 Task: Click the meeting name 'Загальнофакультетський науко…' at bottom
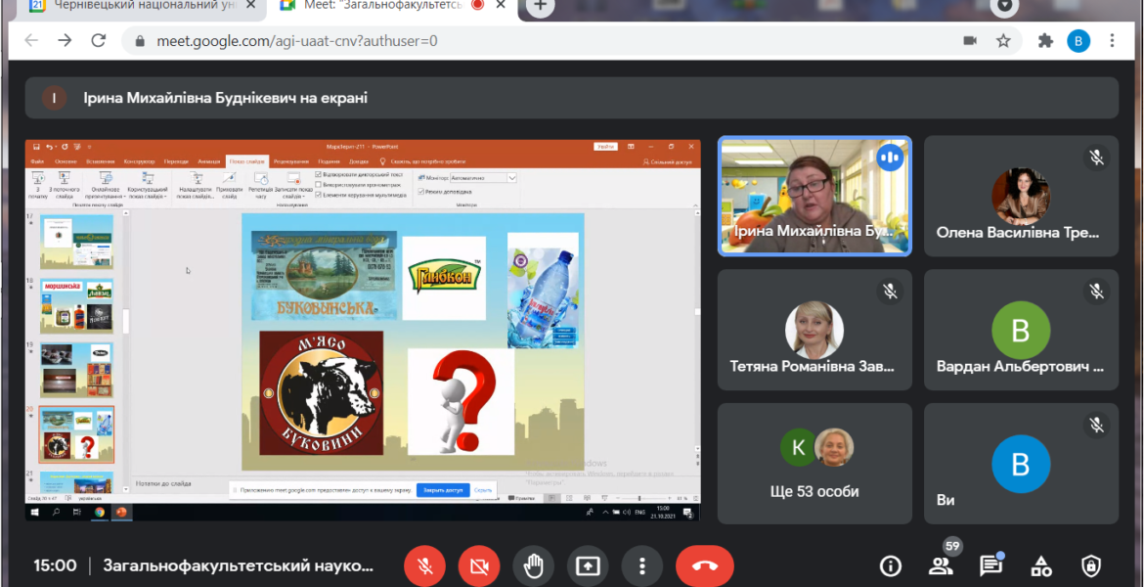tap(238, 565)
